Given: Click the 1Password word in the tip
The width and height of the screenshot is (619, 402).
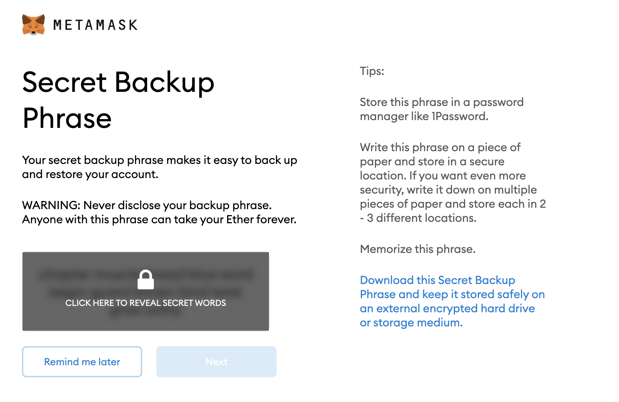Looking at the screenshot, I should [459, 117].
